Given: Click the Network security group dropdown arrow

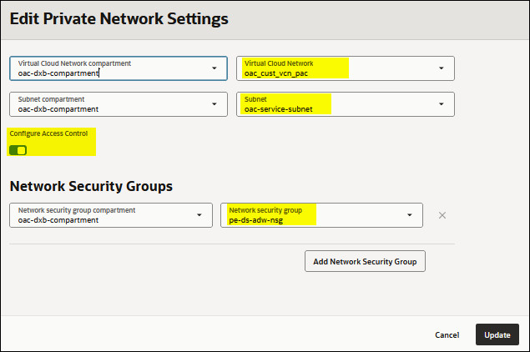Looking at the screenshot, I should pyautogui.click(x=410, y=215).
